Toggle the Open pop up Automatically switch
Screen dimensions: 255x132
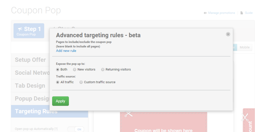click(x=76, y=129)
